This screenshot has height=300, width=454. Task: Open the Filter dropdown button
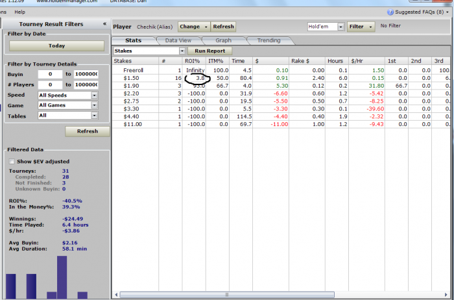(x=361, y=27)
